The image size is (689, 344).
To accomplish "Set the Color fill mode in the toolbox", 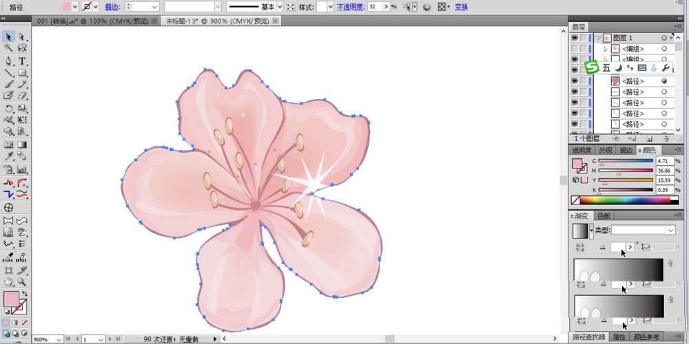I will tap(6, 323).
